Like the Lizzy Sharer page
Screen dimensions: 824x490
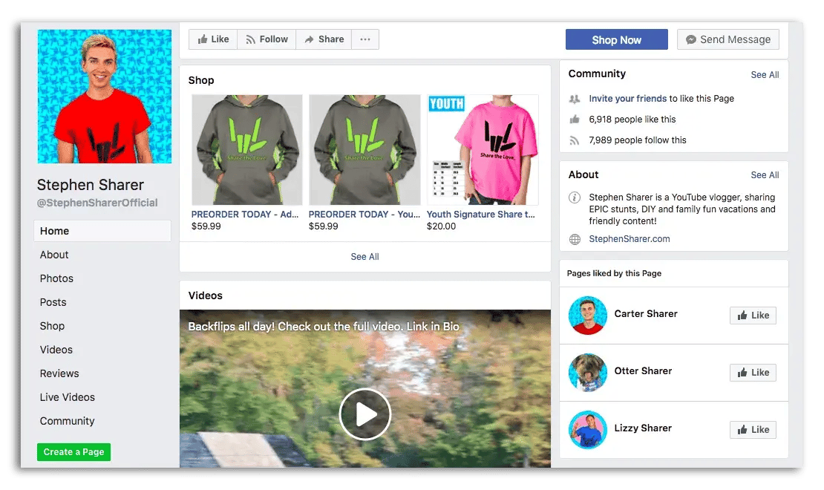[753, 429]
